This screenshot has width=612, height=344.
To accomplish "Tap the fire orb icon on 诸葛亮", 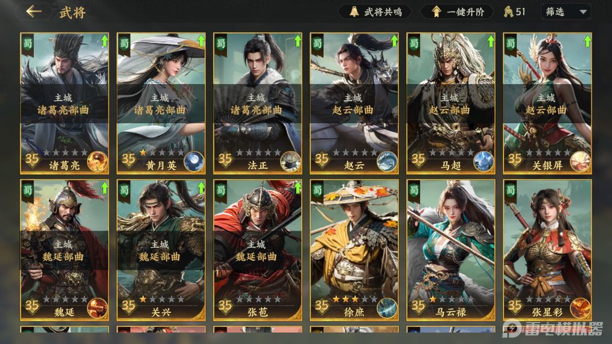I will pos(97,161).
